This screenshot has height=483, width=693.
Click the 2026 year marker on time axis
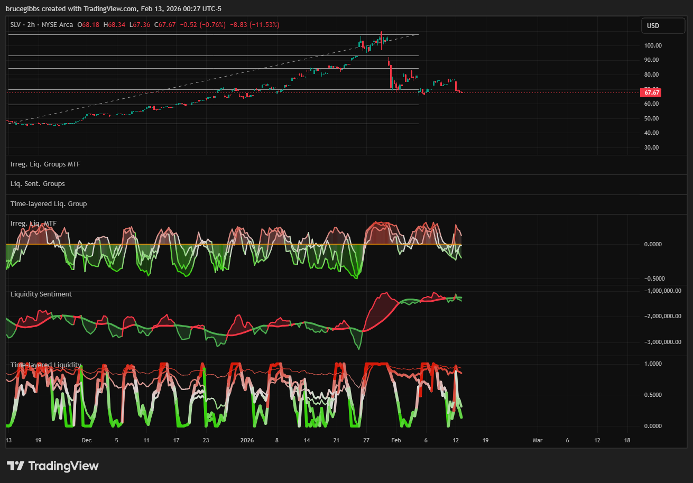[248, 440]
